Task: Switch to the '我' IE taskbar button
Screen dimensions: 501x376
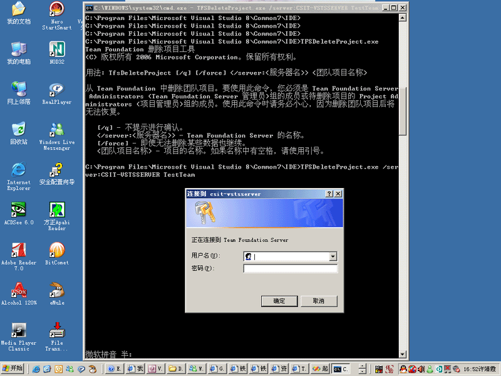Action: (x=135, y=369)
